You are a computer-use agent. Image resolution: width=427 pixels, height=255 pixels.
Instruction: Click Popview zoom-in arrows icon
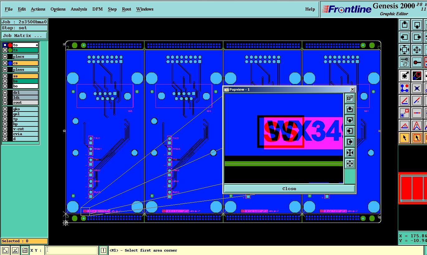[350, 153]
